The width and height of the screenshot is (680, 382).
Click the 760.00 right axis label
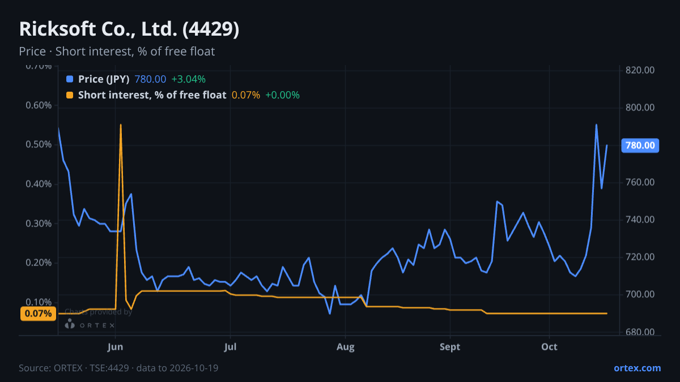pyautogui.click(x=640, y=182)
